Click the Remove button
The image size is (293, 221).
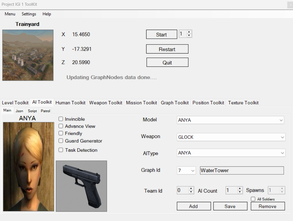[268, 206]
